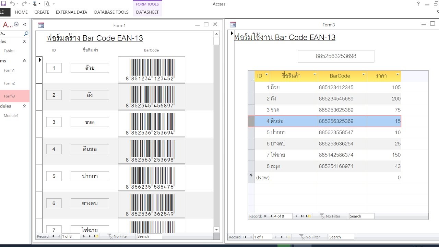Click the Form1 vertical scrollbar up arrow
Viewport: 439px width, 247px height.
pyautogui.click(x=216, y=34)
